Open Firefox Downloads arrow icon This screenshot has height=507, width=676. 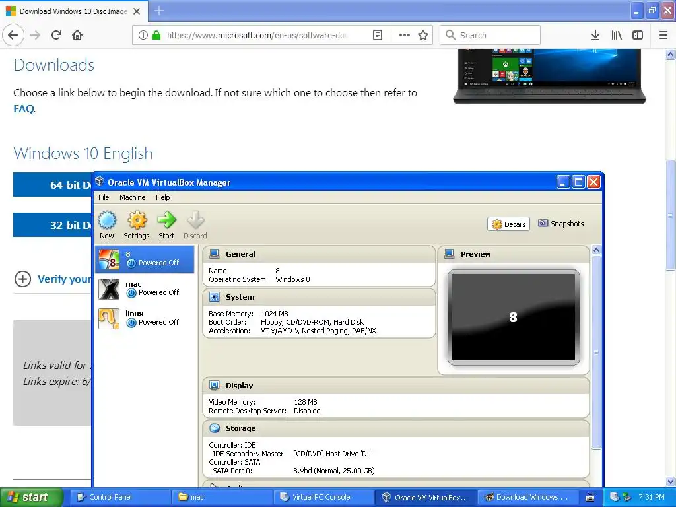(595, 35)
